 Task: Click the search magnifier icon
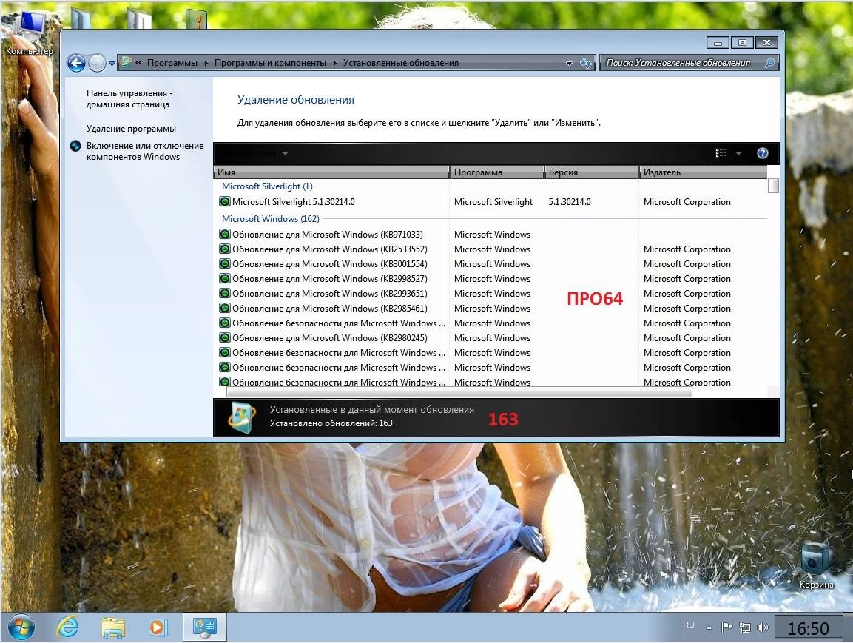[x=769, y=63]
